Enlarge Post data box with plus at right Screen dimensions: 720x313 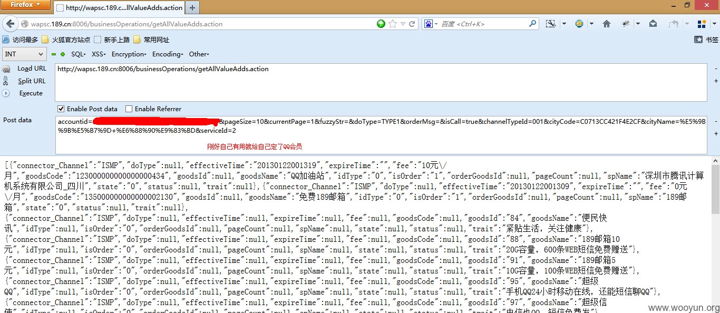click(716, 134)
